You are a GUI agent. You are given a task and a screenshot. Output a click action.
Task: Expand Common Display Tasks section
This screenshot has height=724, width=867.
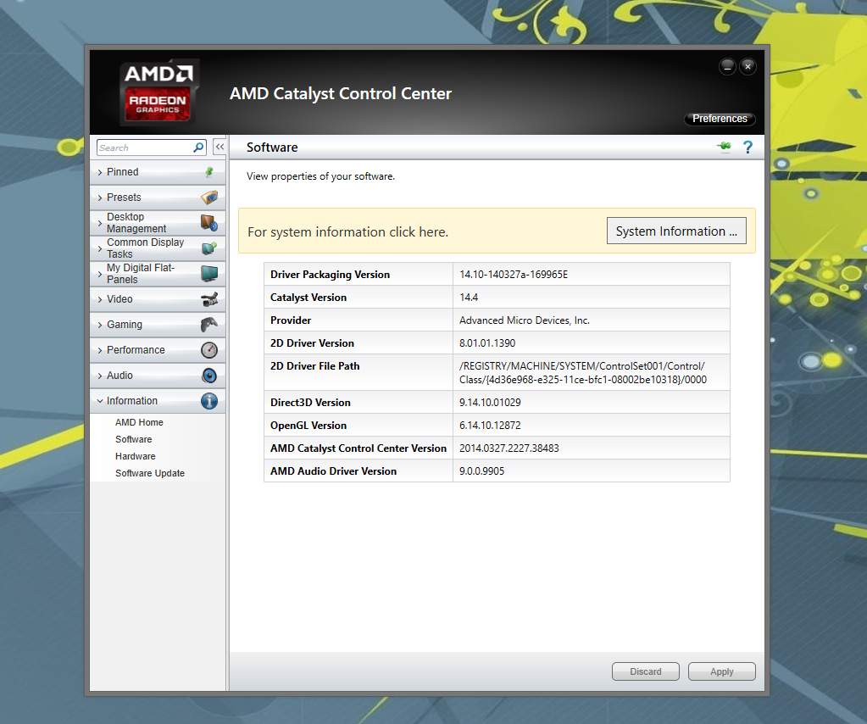coord(158,248)
